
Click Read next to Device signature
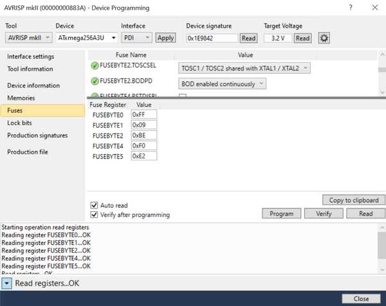coord(248,38)
